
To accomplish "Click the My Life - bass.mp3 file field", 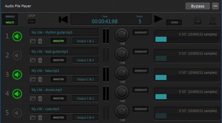I will click(64, 71).
